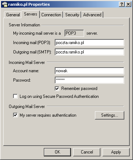Click the Apply button
This screenshot has height=160, width=133.
pos(116,152)
